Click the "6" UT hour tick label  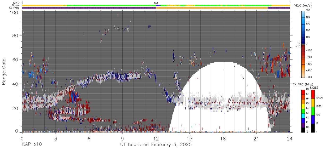[x=89, y=139]
